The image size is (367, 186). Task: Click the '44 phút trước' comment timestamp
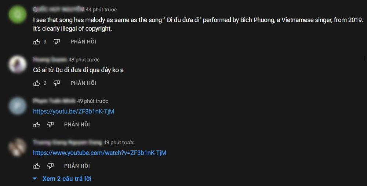click(x=101, y=10)
